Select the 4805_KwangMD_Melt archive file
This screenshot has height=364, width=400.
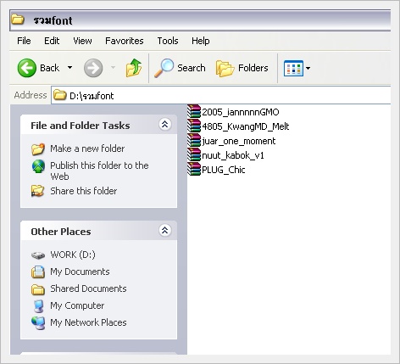click(x=238, y=126)
